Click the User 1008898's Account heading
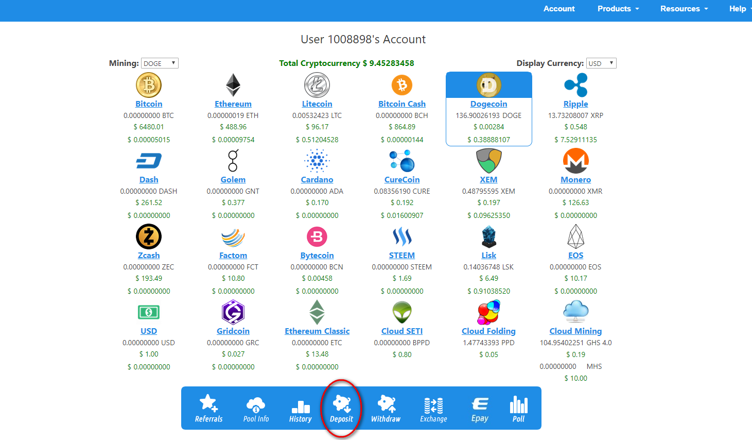This screenshot has width=752, height=440. click(363, 40)
